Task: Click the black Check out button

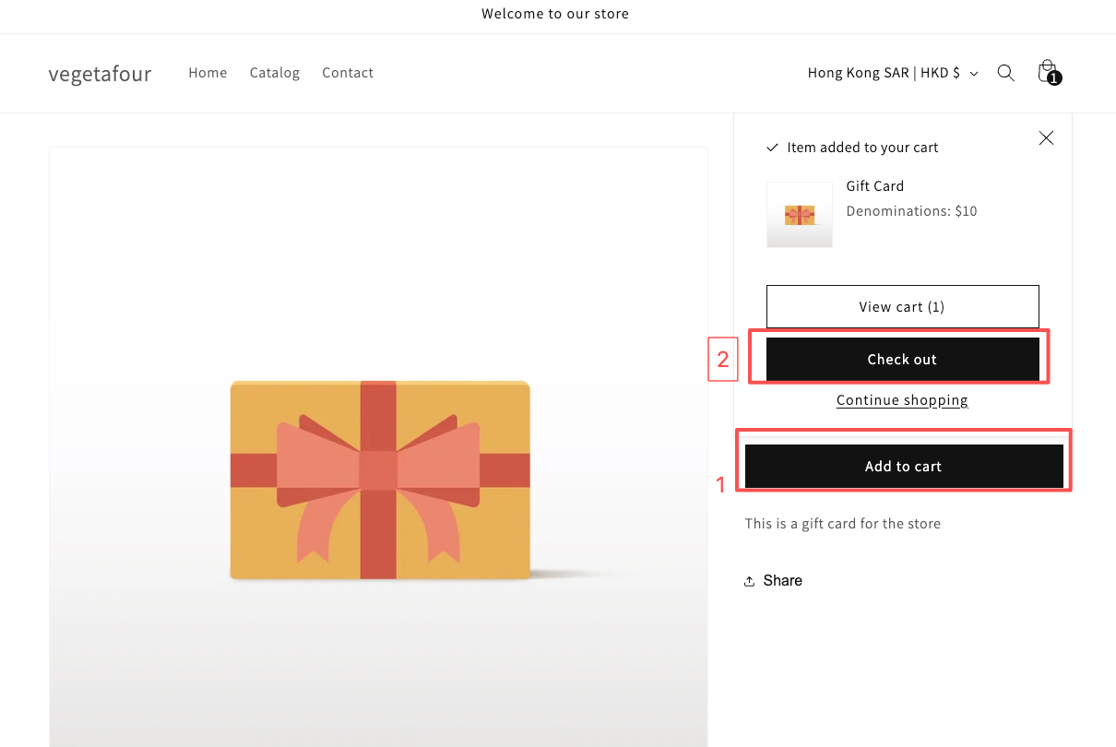Action: [902, 360]
